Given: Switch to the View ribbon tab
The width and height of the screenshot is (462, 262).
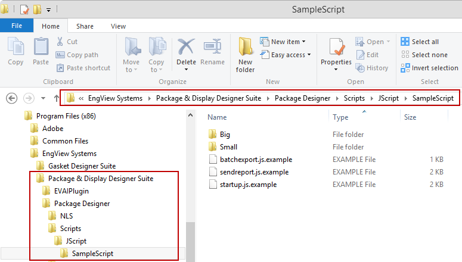Looking at the screenshot, I should click(118, 26).
